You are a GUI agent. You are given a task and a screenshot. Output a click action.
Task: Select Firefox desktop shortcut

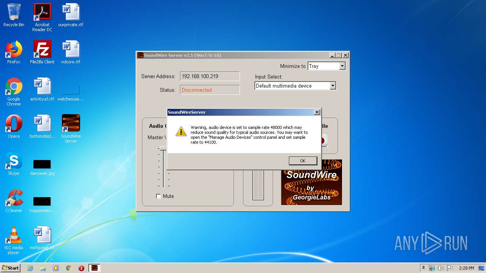[x=14, y=53]
